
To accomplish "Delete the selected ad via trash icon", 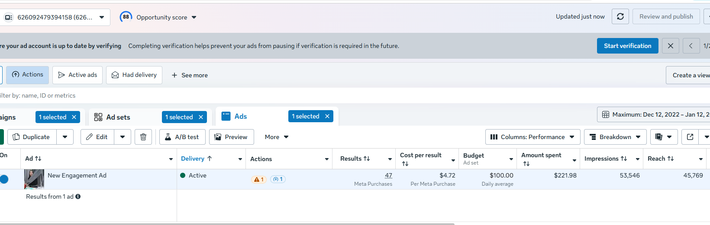I will point(143,137).
